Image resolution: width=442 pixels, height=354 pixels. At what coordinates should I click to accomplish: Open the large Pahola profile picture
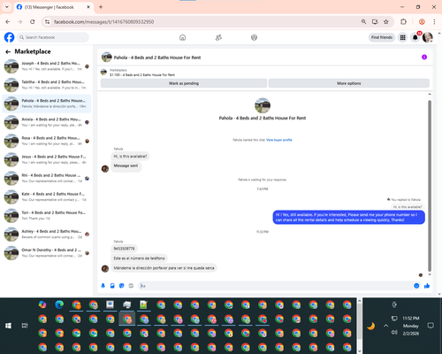pos(263,105)
